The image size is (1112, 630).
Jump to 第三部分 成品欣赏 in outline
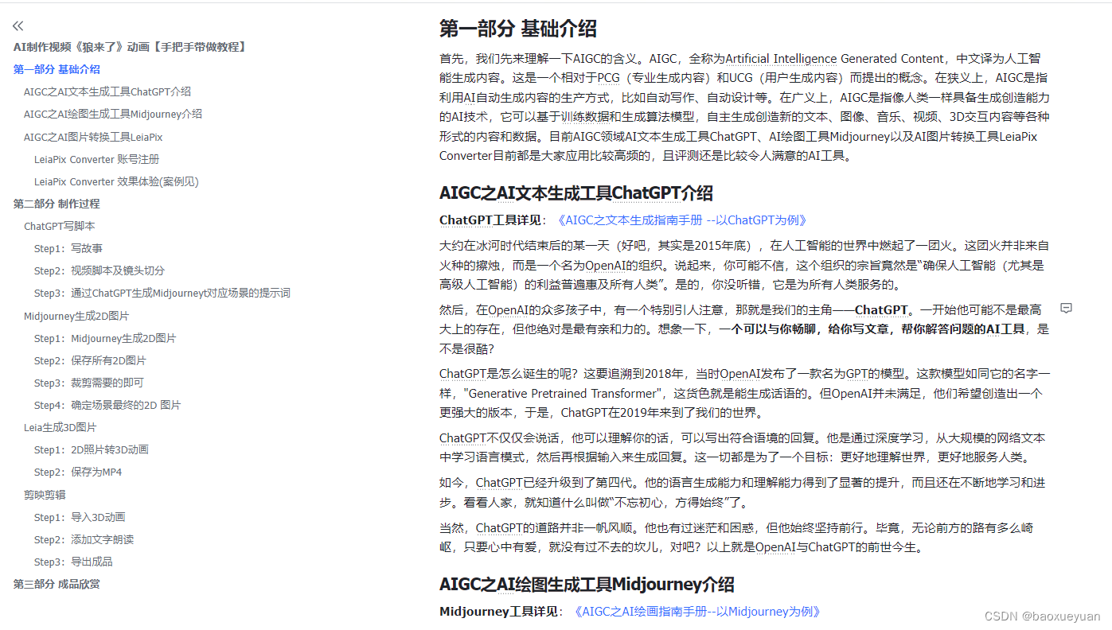[57, 584]
